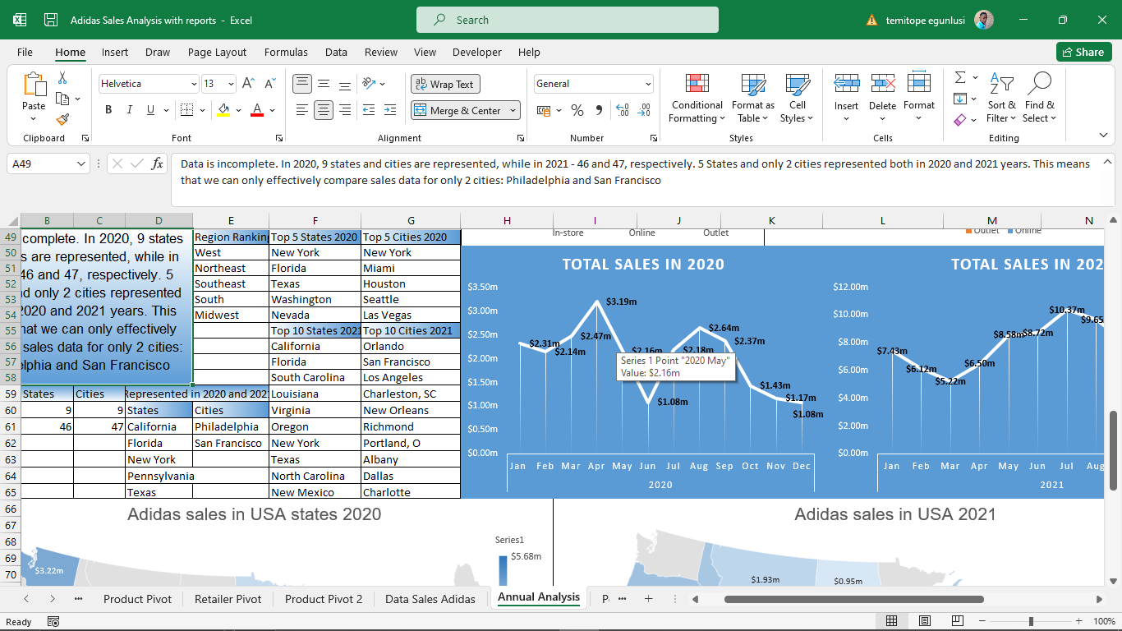This screenshot has width=1122, height=631.
Task: Adjust the zoom slider handle
Action: (1031, 621)
